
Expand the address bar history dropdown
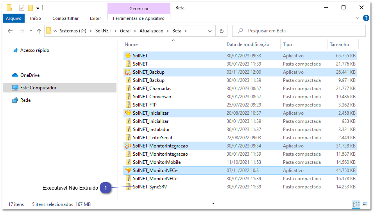pos(209,31)
